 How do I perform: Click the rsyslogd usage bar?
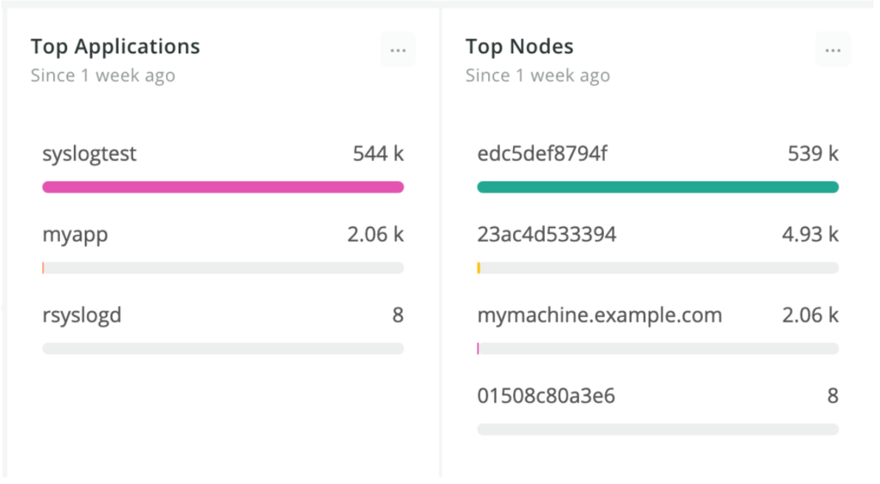pos(223,349)
